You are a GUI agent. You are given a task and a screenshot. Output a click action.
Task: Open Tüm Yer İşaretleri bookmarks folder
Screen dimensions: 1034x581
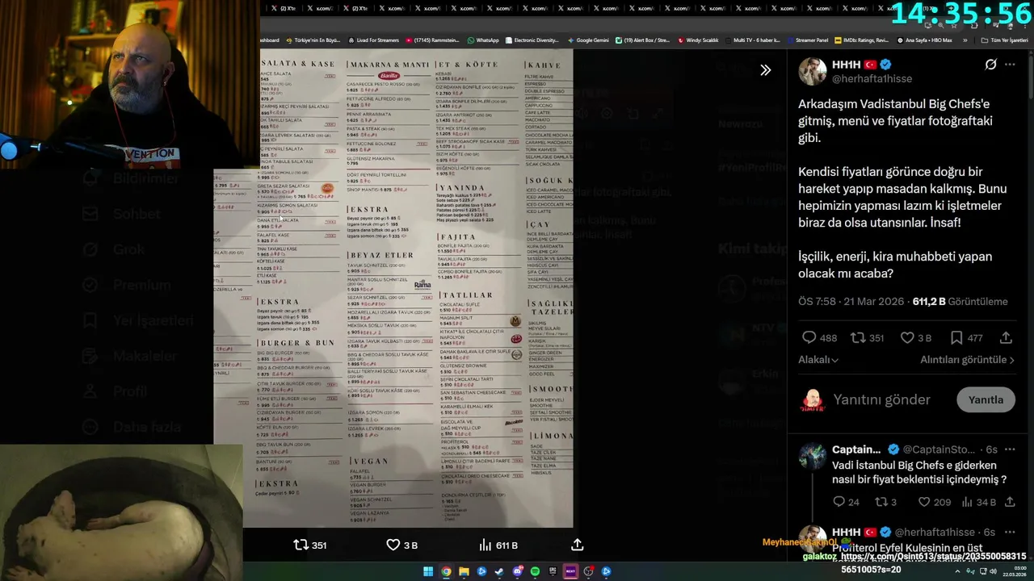click(x=1004, y=40)
